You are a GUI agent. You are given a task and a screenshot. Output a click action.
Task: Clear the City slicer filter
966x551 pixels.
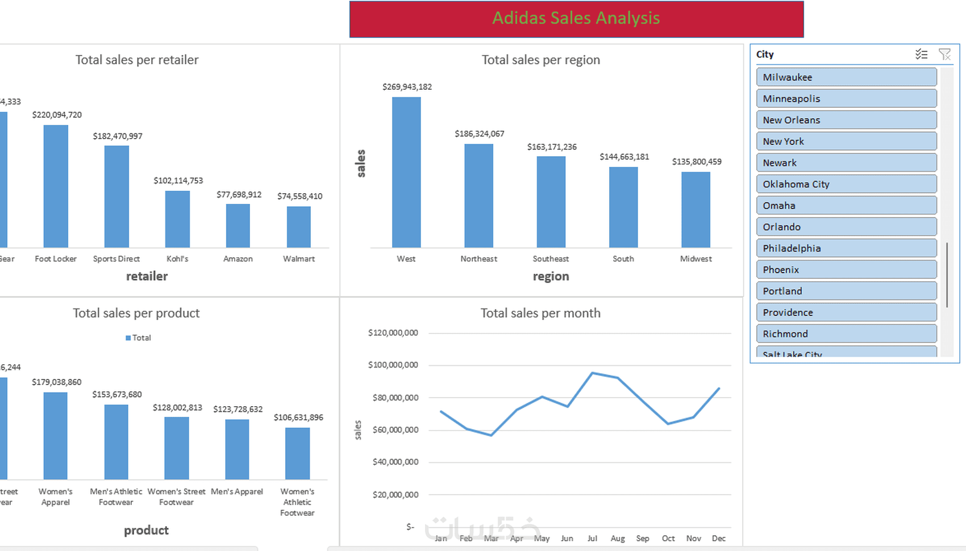945,54
